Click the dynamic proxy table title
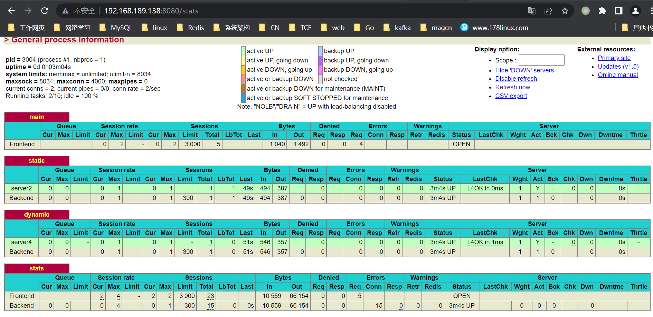 (37, 215)
